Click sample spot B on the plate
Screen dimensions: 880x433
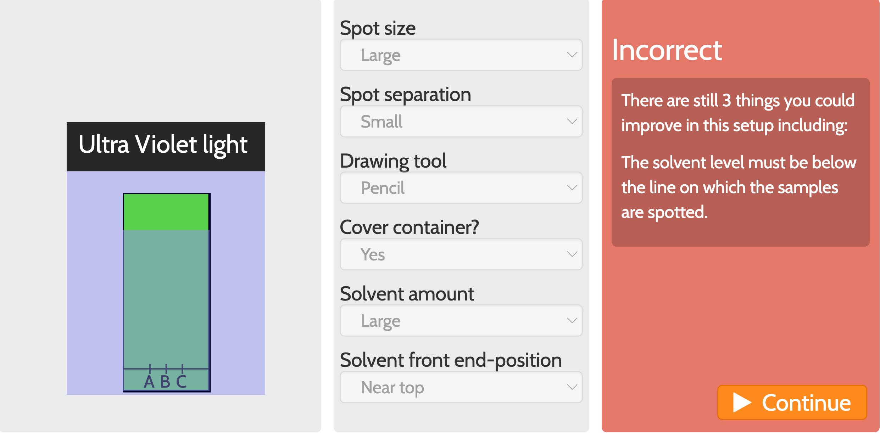click(x=166, y=369)
